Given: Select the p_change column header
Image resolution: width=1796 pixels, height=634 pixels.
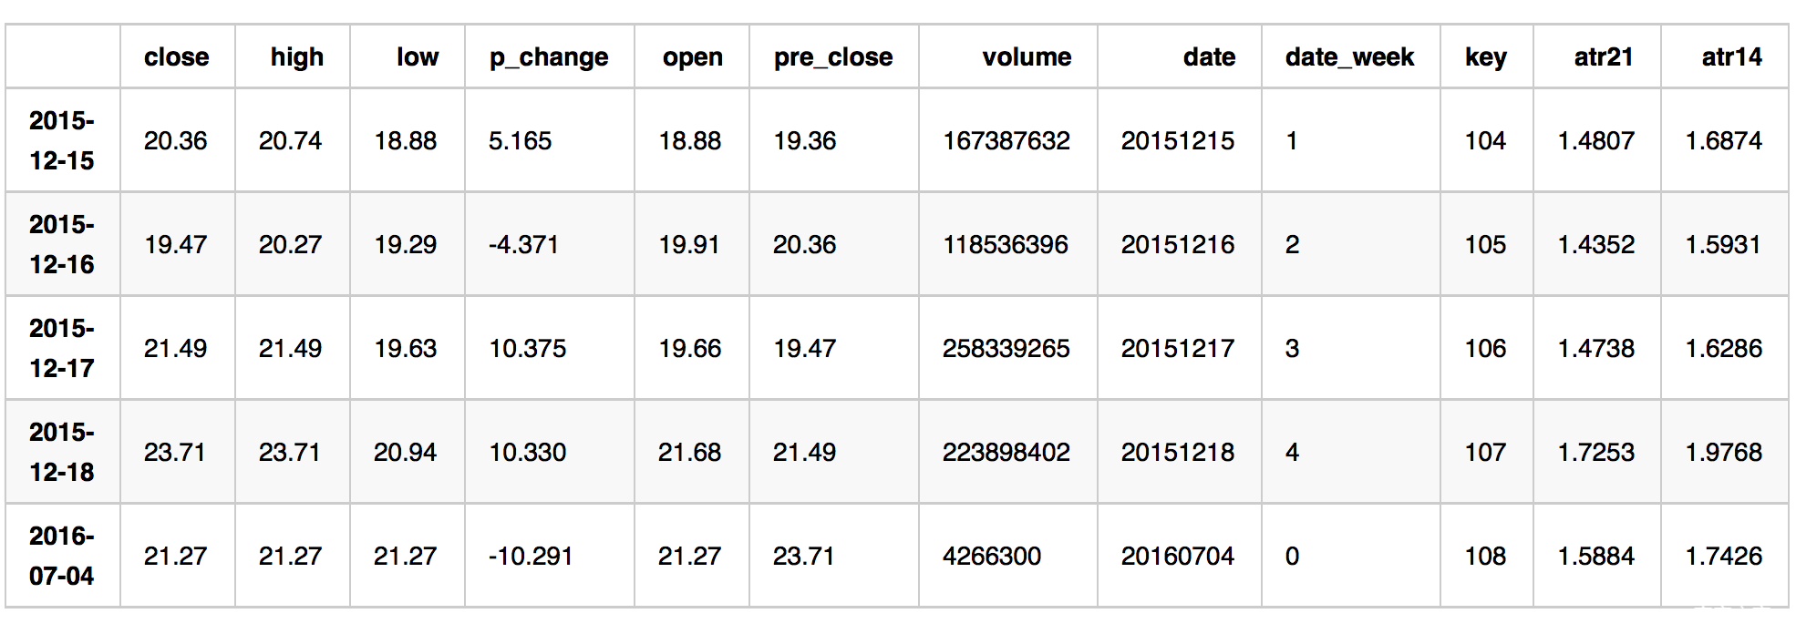Looking at the screenshot, I should (x=549, y=57).
